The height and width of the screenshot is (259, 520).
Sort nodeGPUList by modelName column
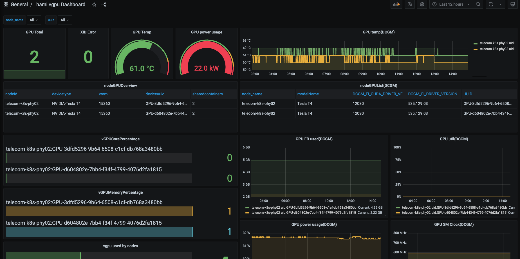point(308,94)
